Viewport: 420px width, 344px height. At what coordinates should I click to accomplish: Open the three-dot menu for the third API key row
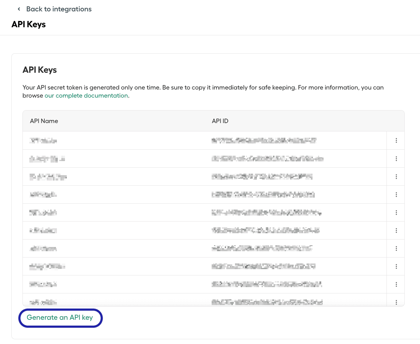[x=396, y=177]
